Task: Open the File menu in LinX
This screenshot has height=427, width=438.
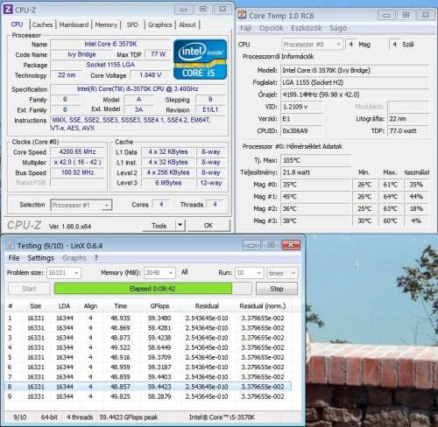Action: 14,258
